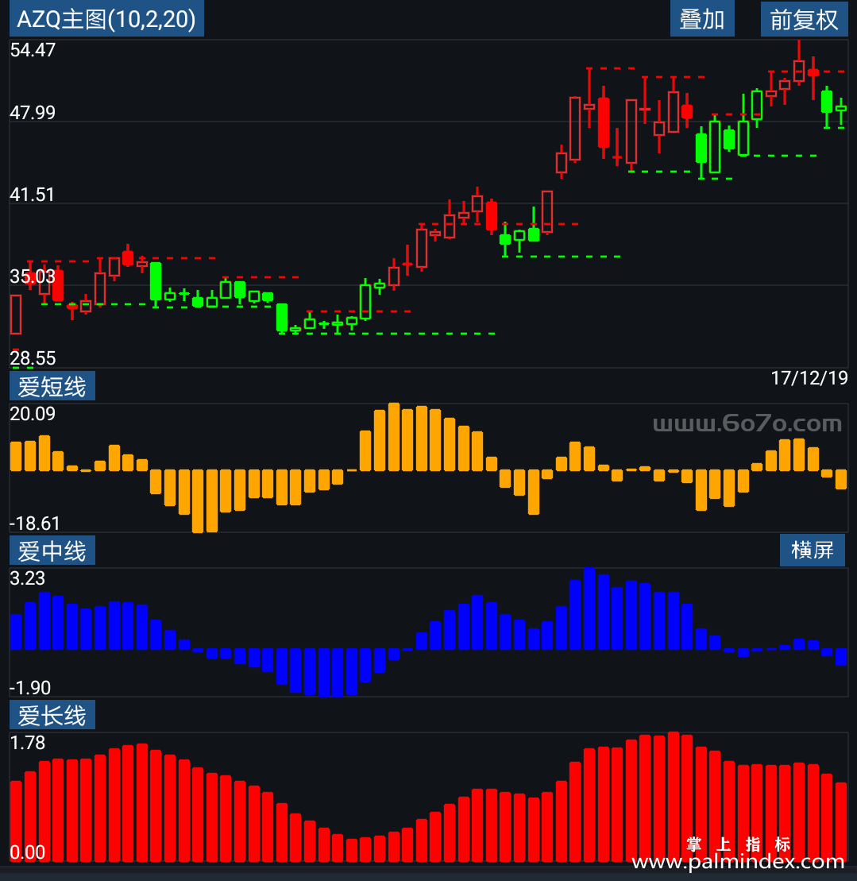Switch to landscape with 横屏 button
857x881 pixels.
click(x=812, y=550)
